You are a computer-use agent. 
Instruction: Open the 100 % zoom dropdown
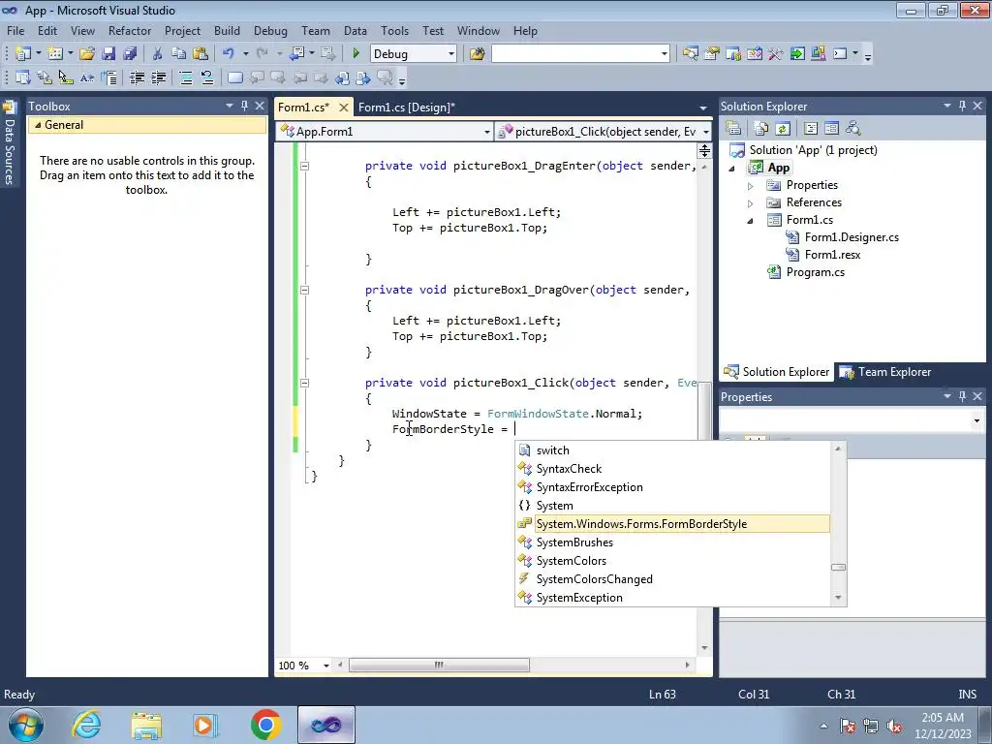point(326,666)
